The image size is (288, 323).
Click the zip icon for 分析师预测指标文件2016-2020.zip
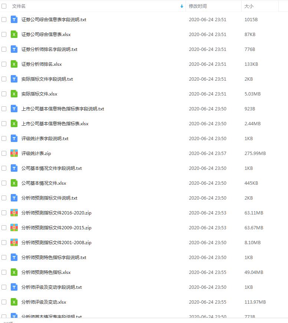click(x=14, y=213)
